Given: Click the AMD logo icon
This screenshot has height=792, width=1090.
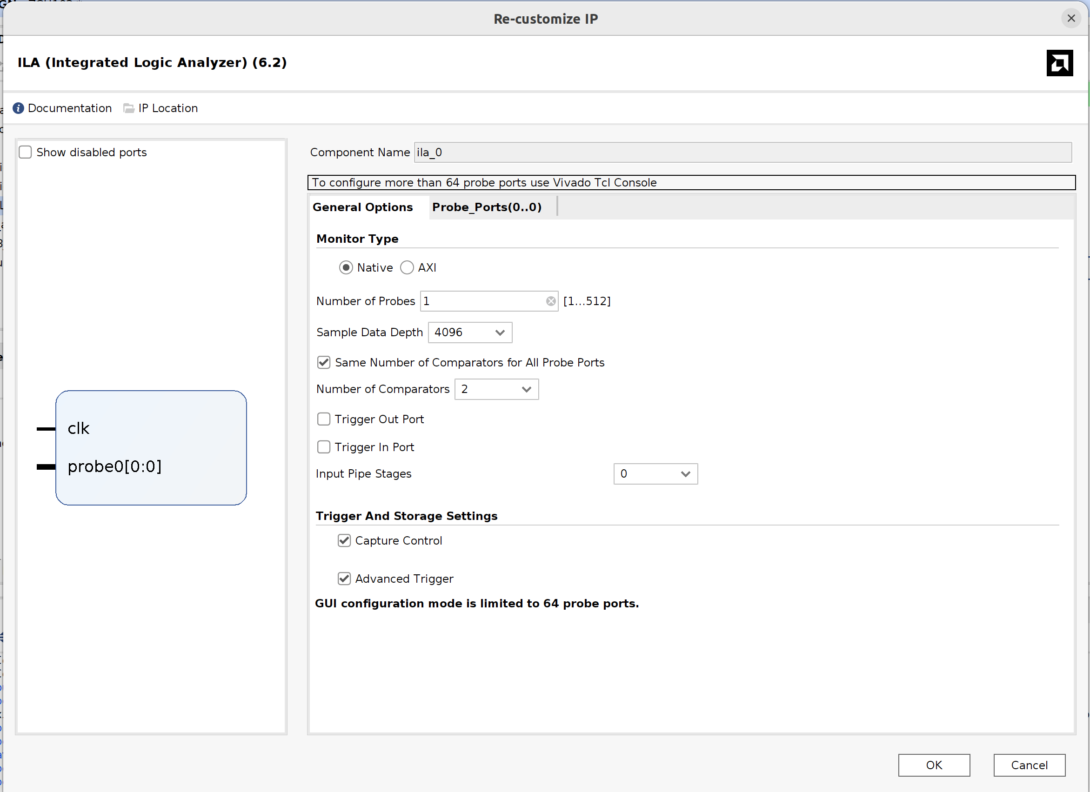Looking at the screenshot, I should click(1060, 63).
